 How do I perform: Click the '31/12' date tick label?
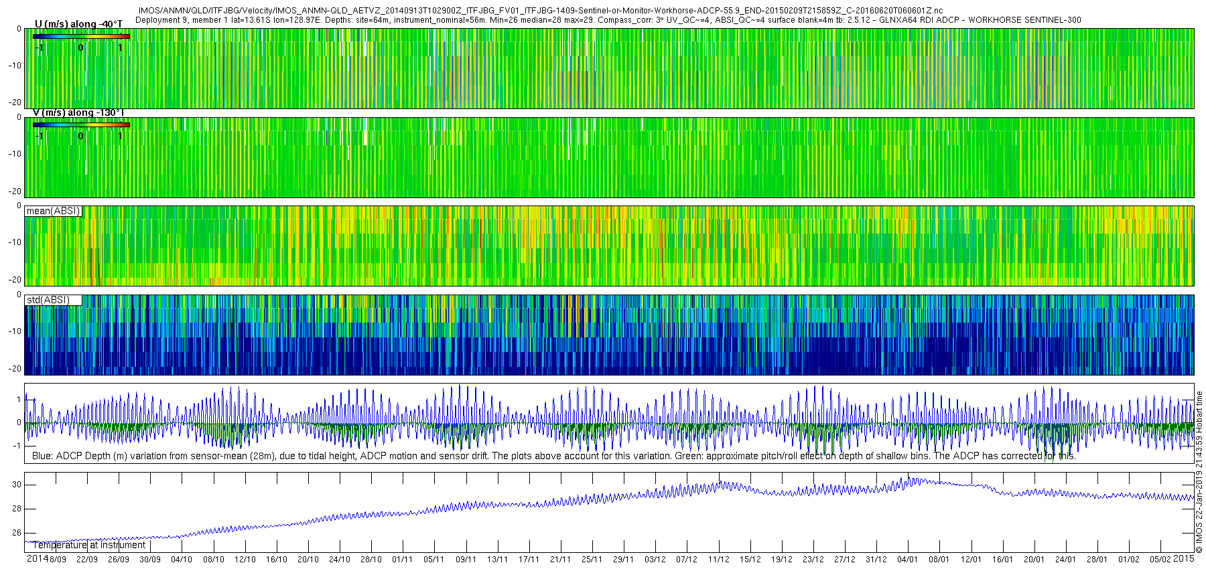coord(876,560)
